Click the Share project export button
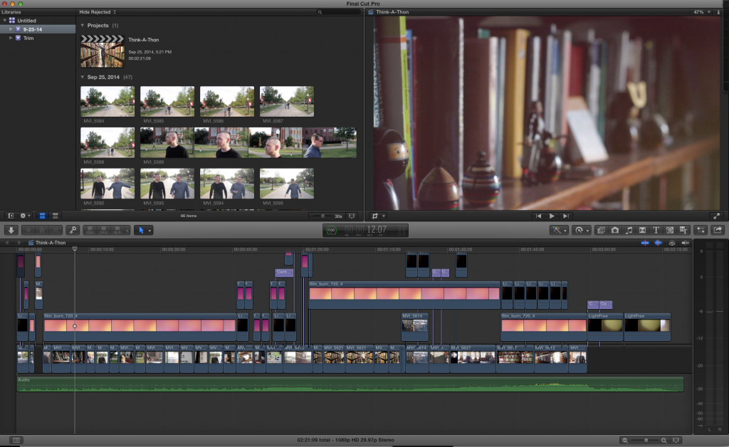 [x=718, y=230]
